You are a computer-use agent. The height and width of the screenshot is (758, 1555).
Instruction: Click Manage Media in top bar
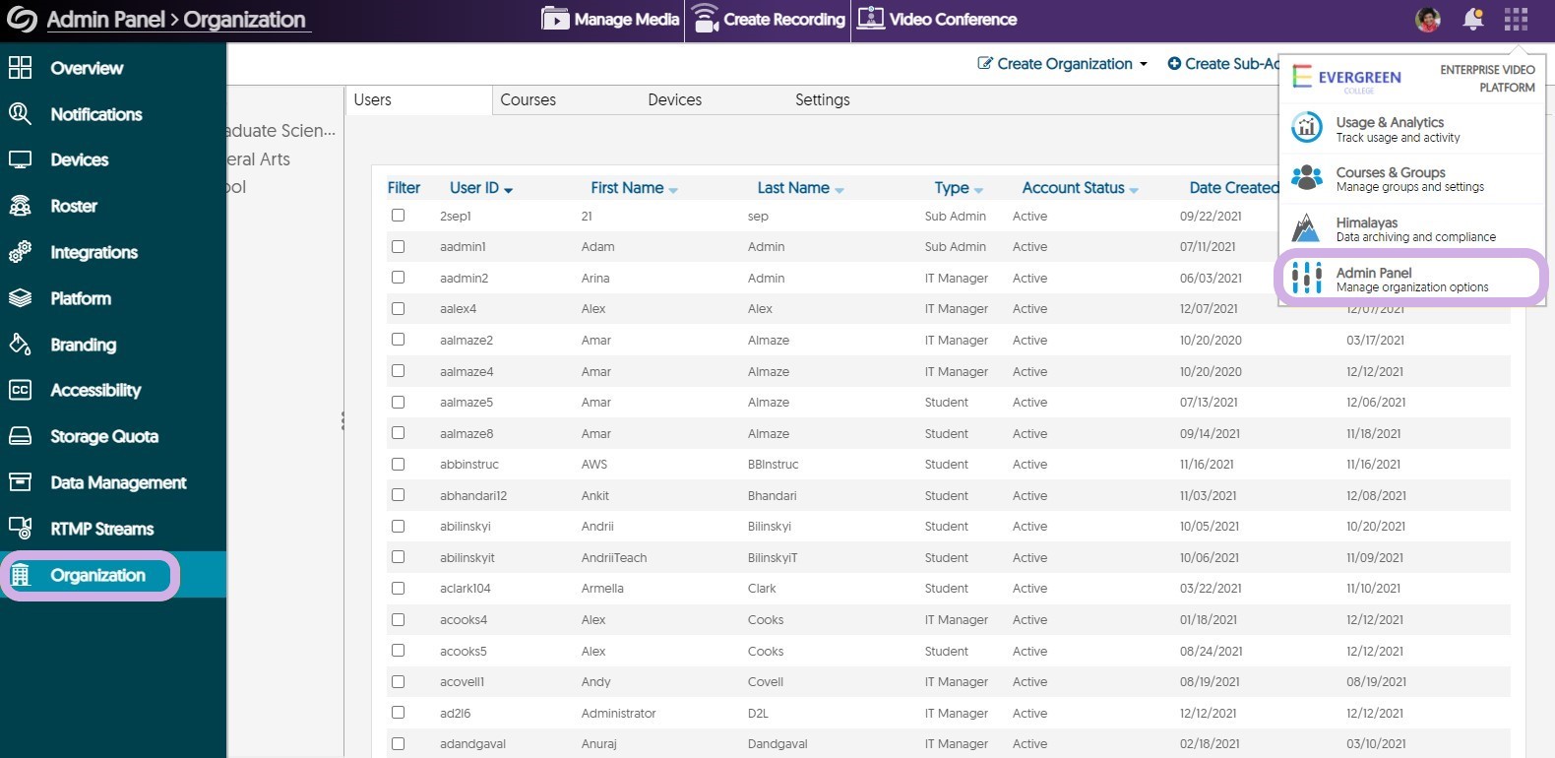pos(611,19)
